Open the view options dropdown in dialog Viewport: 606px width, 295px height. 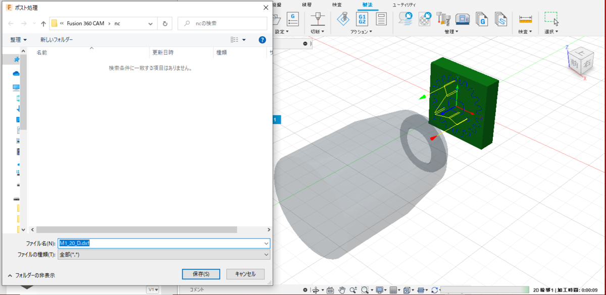point(244,39)
